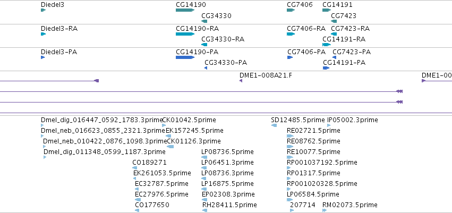
Task: Select the CG34330-RA transcript label
Action: [223, 39]
